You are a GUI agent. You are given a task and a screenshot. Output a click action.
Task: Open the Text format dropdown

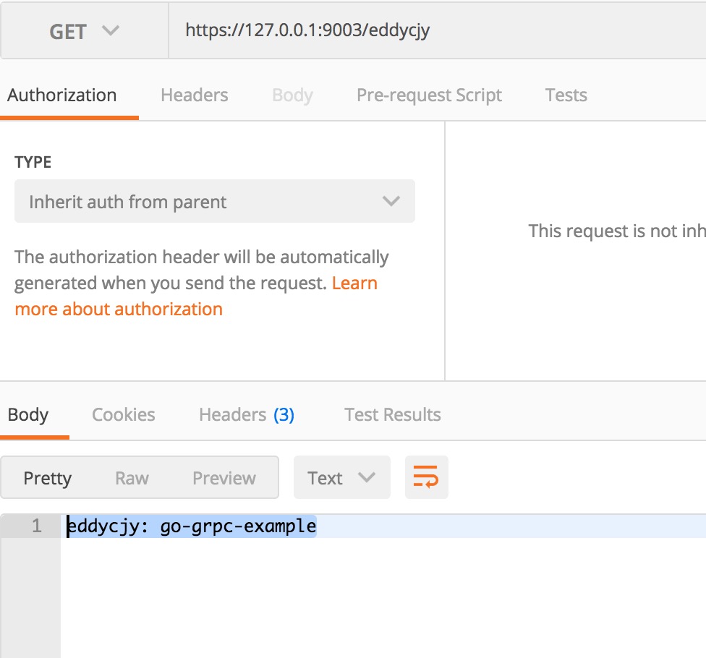pyautogui.click(x=341, y=477)
